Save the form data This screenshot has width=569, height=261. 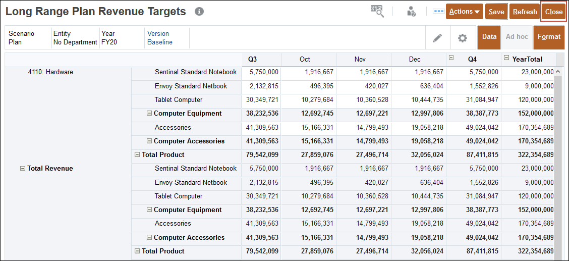[x=496, y=12]
